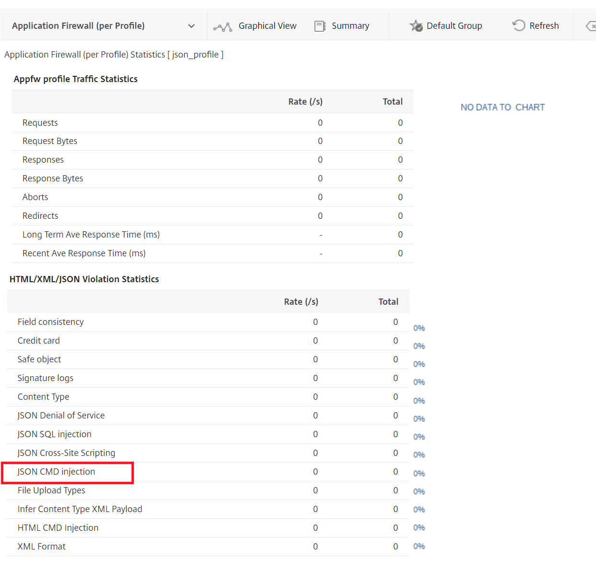The image size is (596, 561).
Task: Select the Safe object row label
Action: (x=39, y=359)
